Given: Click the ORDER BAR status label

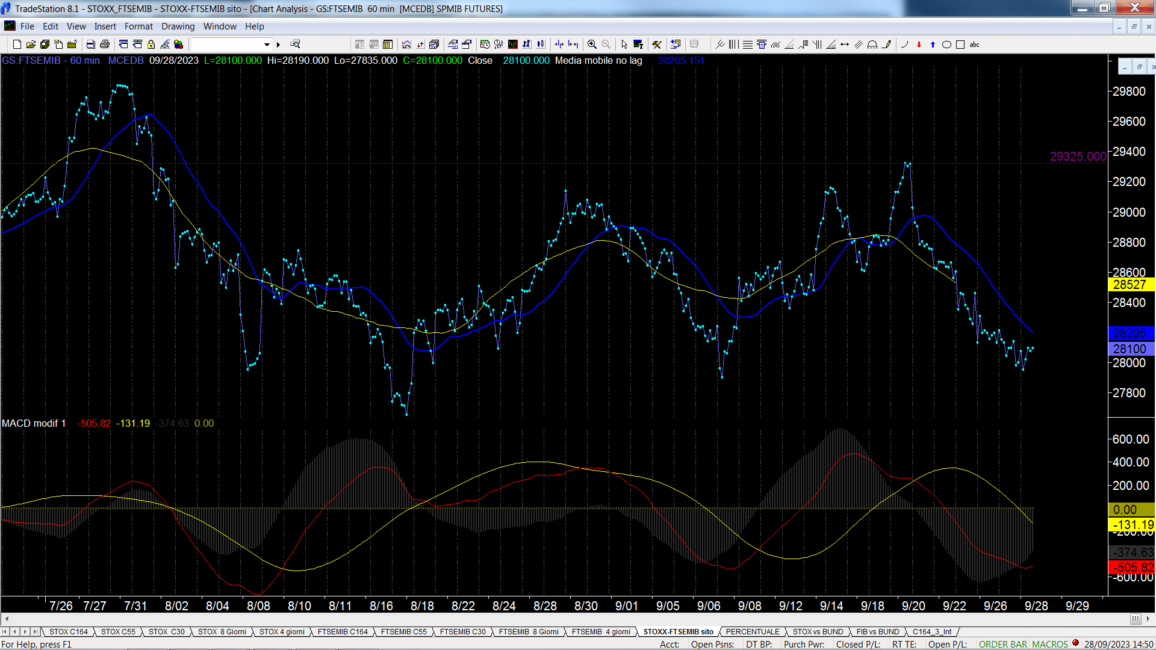Looking at the screenshot, I should tap(1003, 644).
